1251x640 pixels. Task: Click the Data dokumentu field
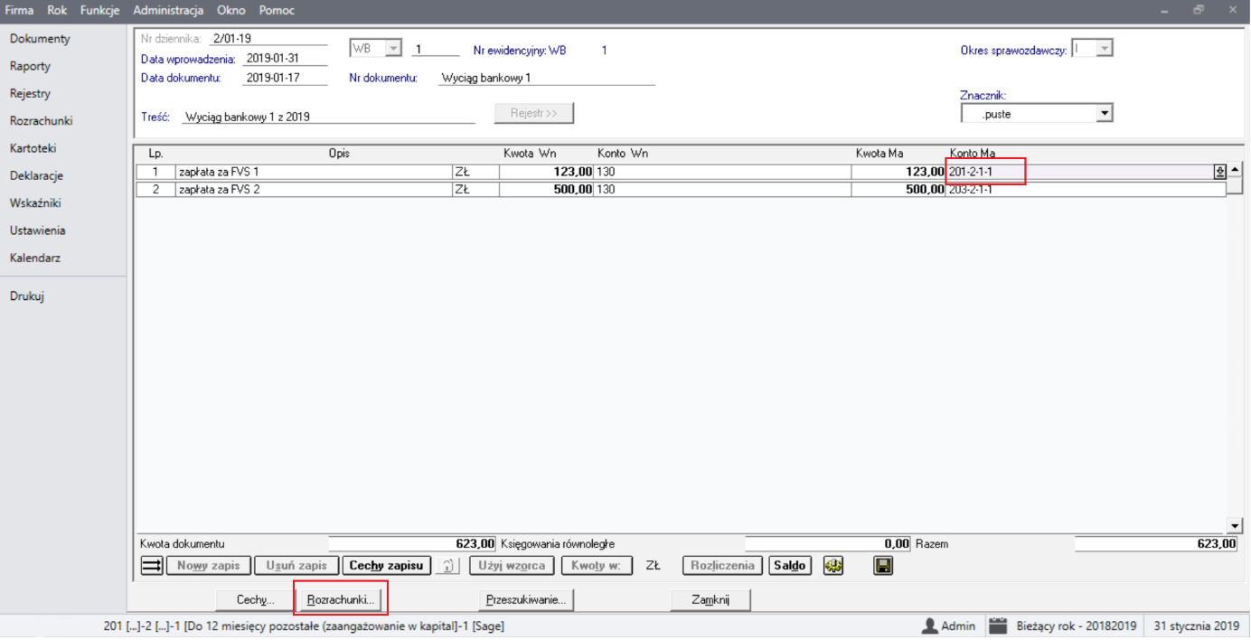tap(285, 78)
